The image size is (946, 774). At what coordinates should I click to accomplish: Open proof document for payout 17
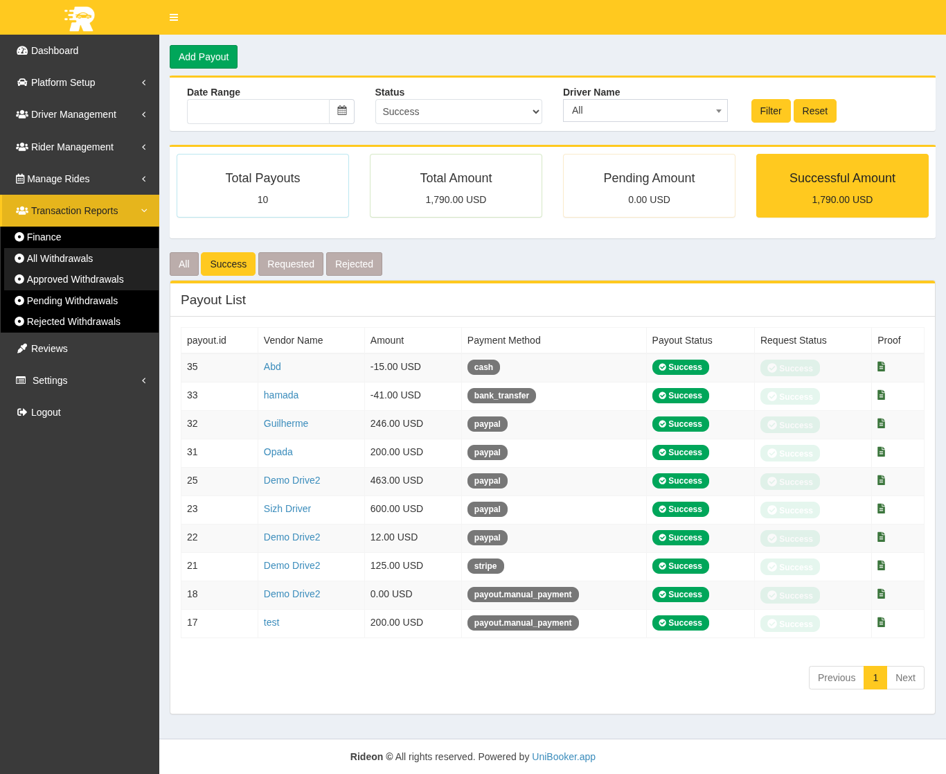tap(881, 622)
